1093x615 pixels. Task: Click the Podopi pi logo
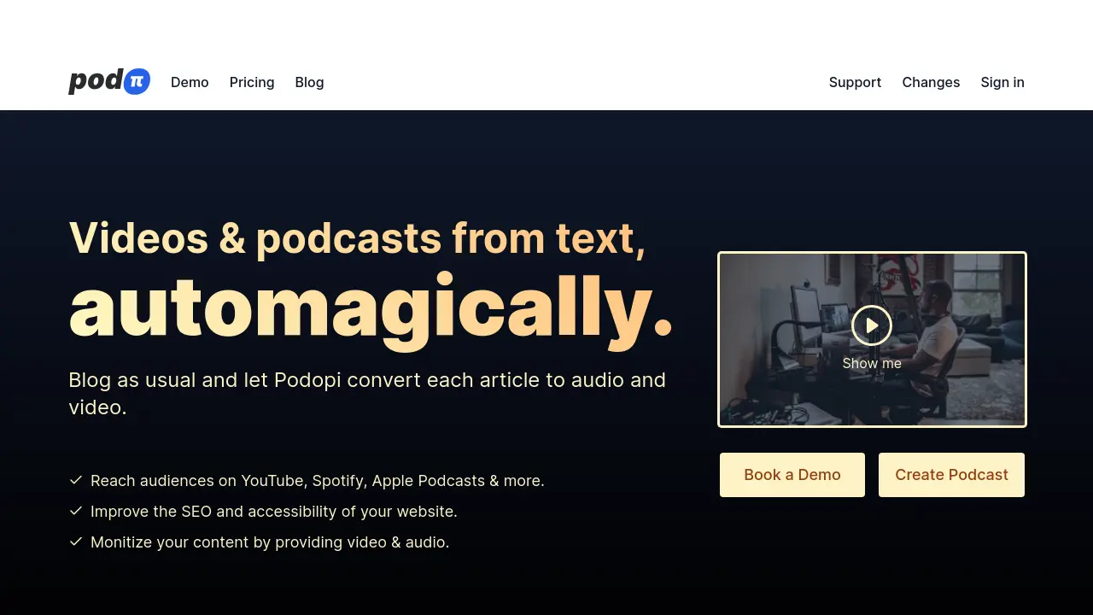pos(109,81)
